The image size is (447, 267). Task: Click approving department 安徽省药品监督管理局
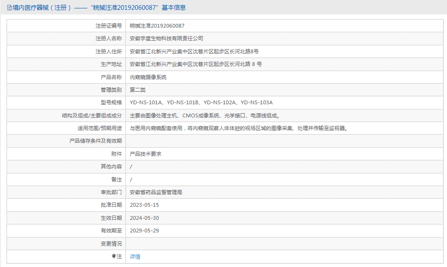[156, 193]
